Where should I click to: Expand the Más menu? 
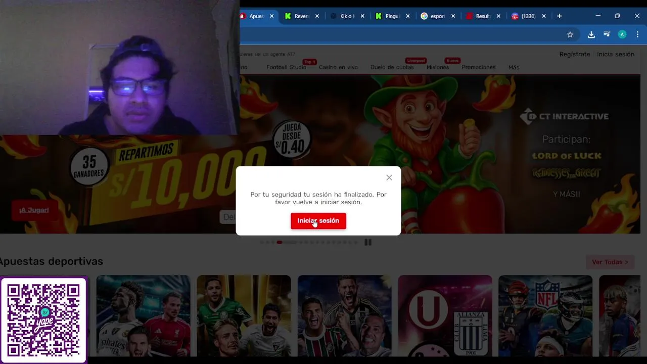514,67
